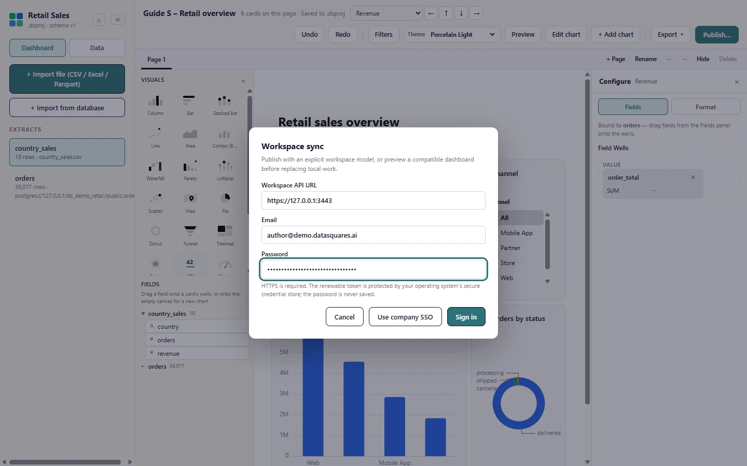Remove order_total from the Value well
This screenshot has width=747, height=466.
pos(693,177)
